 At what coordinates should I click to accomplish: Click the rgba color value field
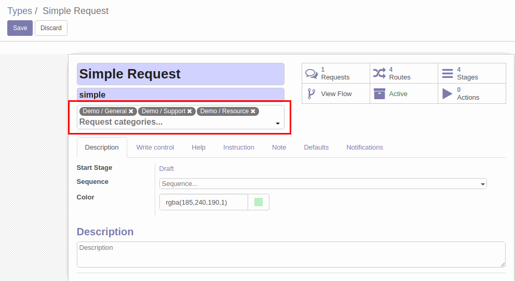tap(204, 202)
